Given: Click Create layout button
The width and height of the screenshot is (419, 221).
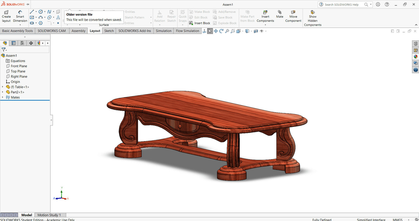Looking at the screenshot, I should point(6,16).
